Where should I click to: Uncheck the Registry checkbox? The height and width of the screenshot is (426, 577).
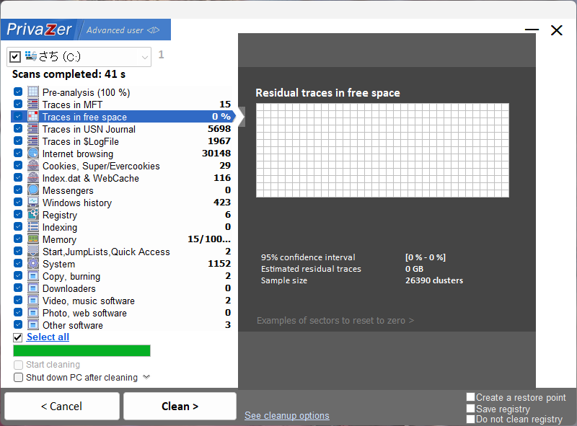pos(17,215)
